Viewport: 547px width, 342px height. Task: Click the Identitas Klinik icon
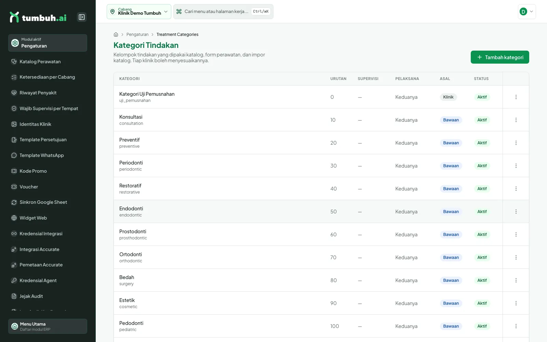tap(14, 124)
